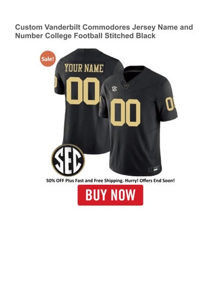Image resolution: width=221 pixels, height=286 pixels.
Task: Click the gold 00 number on jersey front
Action: click(x=126, y=113)
